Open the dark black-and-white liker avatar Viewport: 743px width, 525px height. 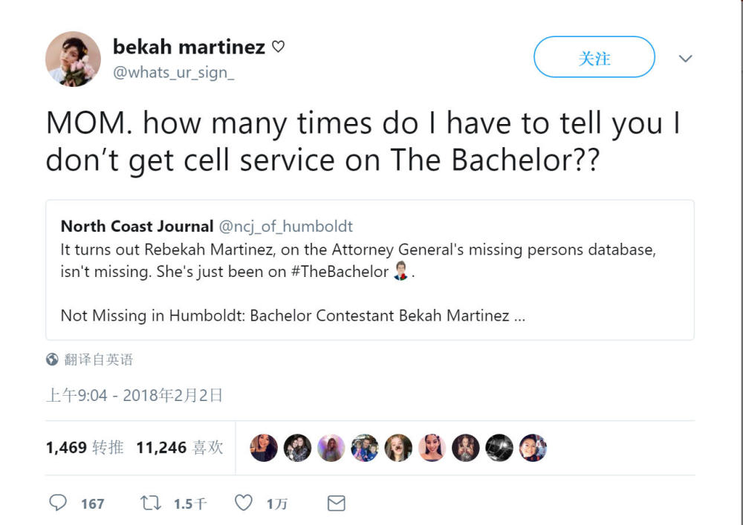[x=499, y=448]
